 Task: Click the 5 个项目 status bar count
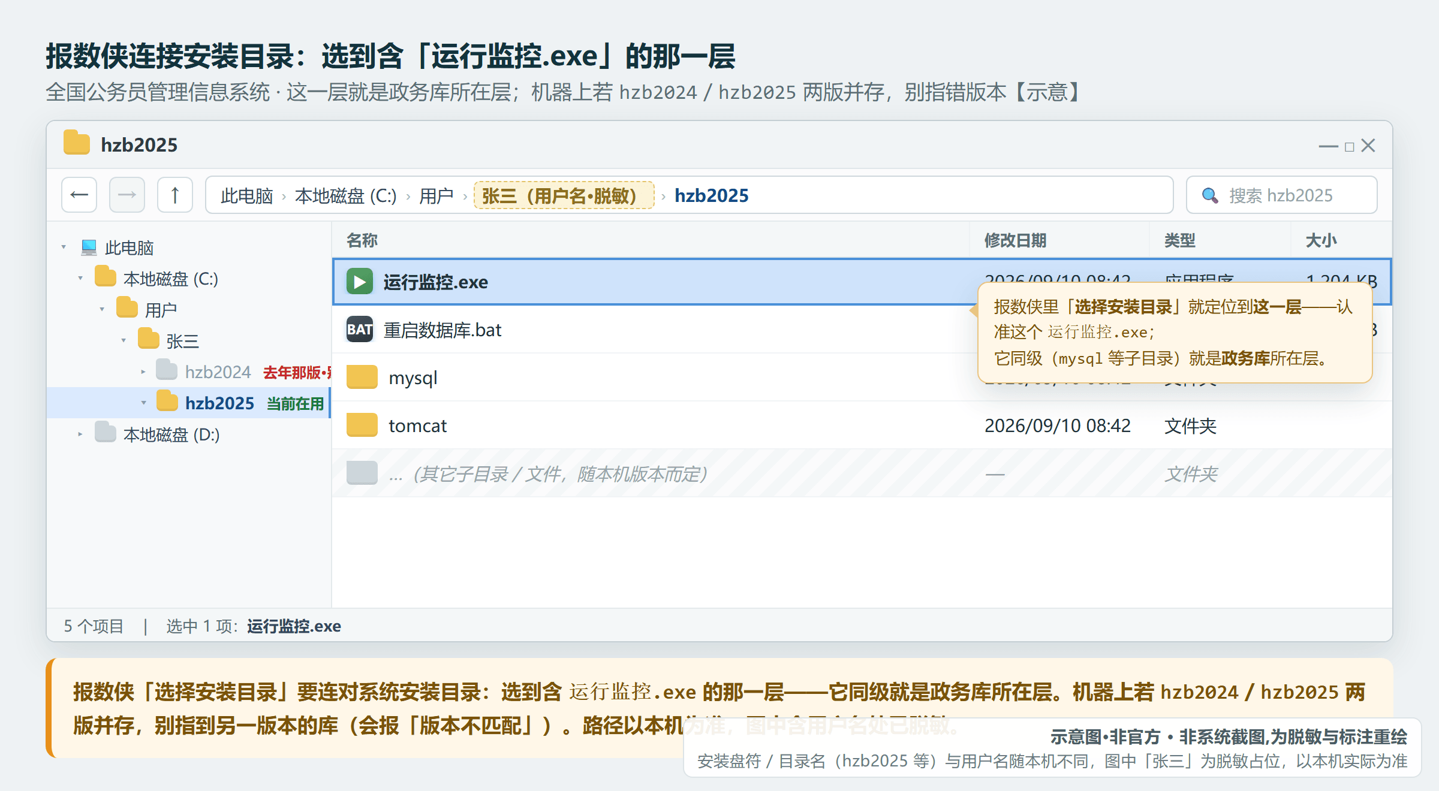(x=94, y=626)
